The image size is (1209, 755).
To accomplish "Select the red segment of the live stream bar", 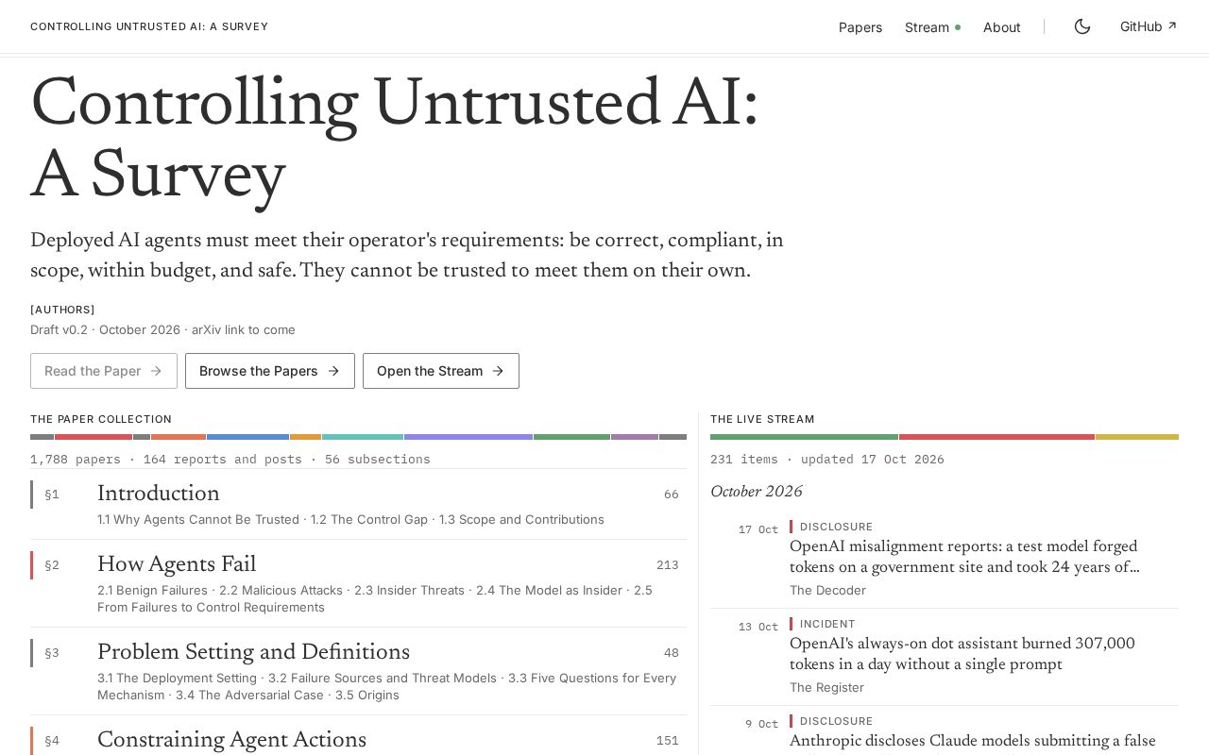I will pyautogui.click(x=996, y=437).
